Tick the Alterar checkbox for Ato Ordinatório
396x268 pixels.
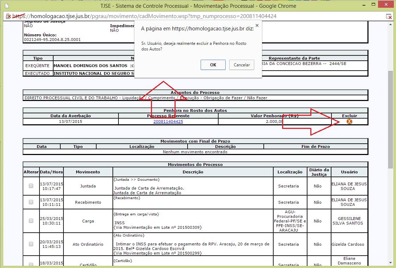pos(31,244)
